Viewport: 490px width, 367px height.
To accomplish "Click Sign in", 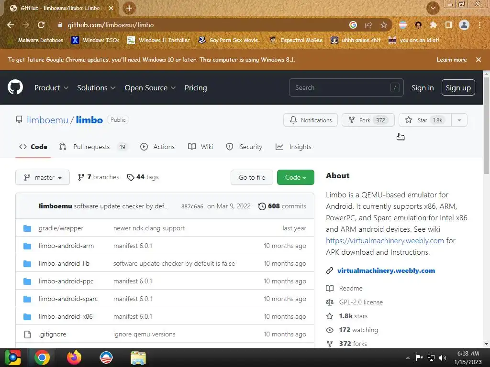I will pyautogui.click(x=423, y=88).
